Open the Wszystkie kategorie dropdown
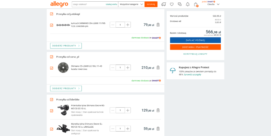Screen dimensions: 271x136 pos(131,4)
